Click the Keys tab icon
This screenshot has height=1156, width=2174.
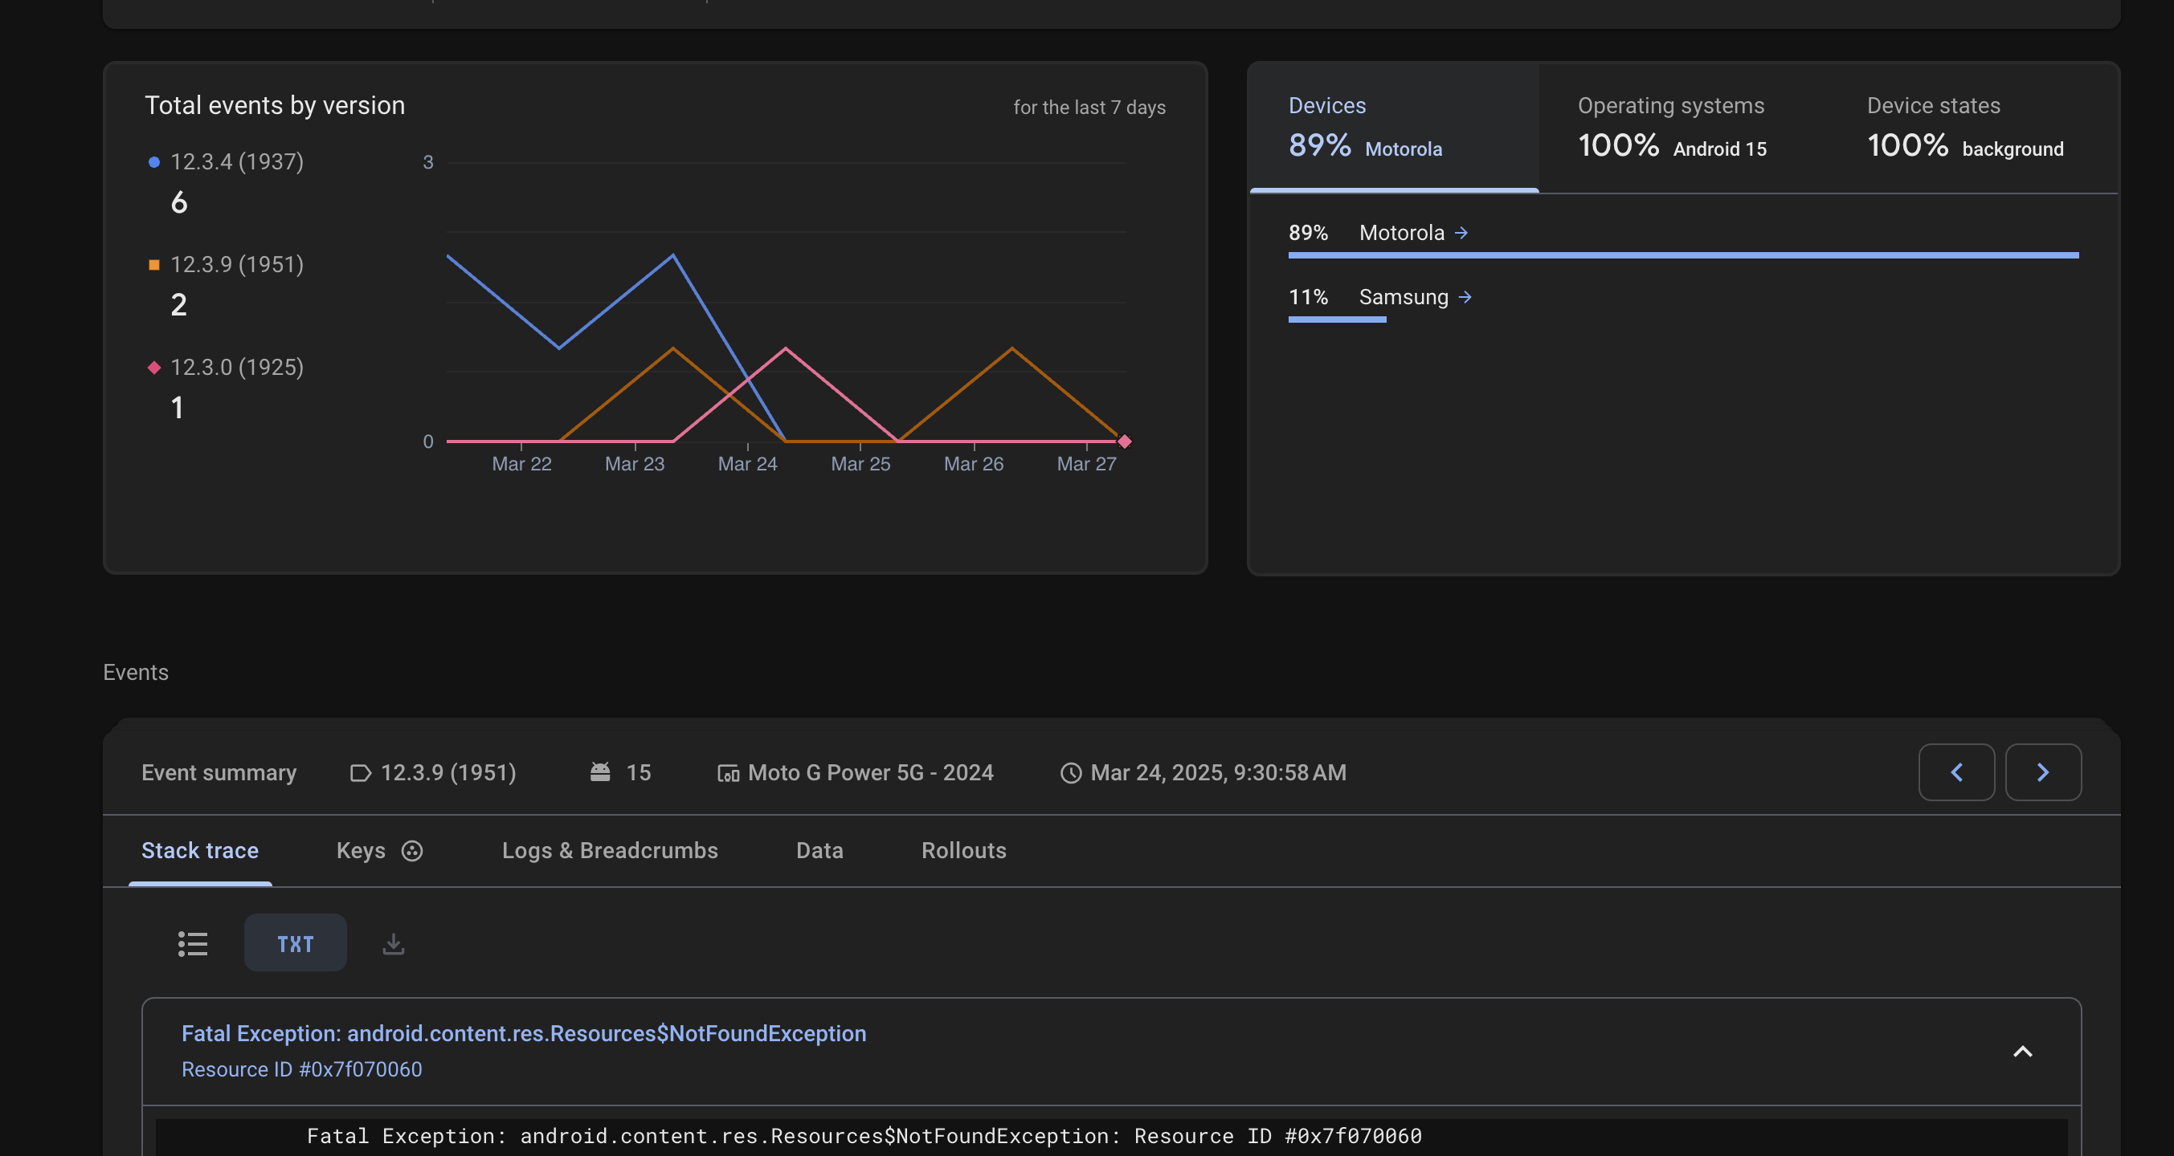point(412,851)
